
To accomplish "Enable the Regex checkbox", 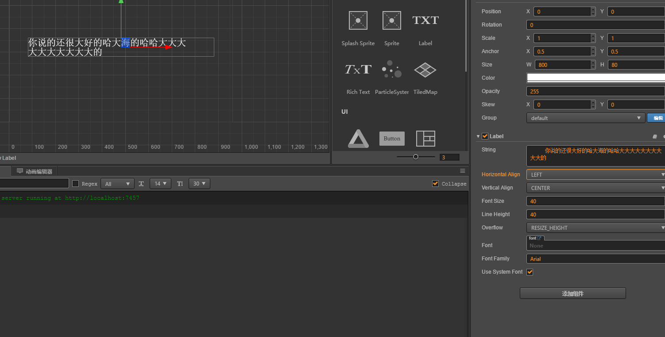I will click(x=76, y=184).
